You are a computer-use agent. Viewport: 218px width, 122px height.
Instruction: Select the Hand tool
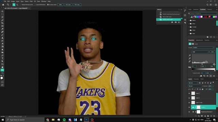point(2,67)
